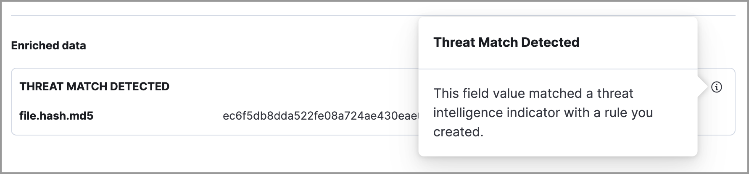Click the word "created." in the tooltip
The image size is (749, 174).
point(458,132)
